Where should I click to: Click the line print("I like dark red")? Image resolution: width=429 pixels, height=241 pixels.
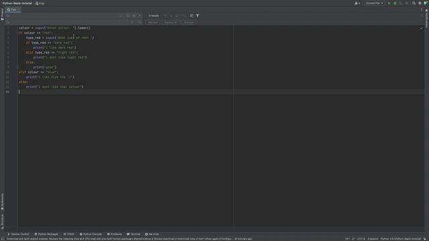[x=55, y=48]
